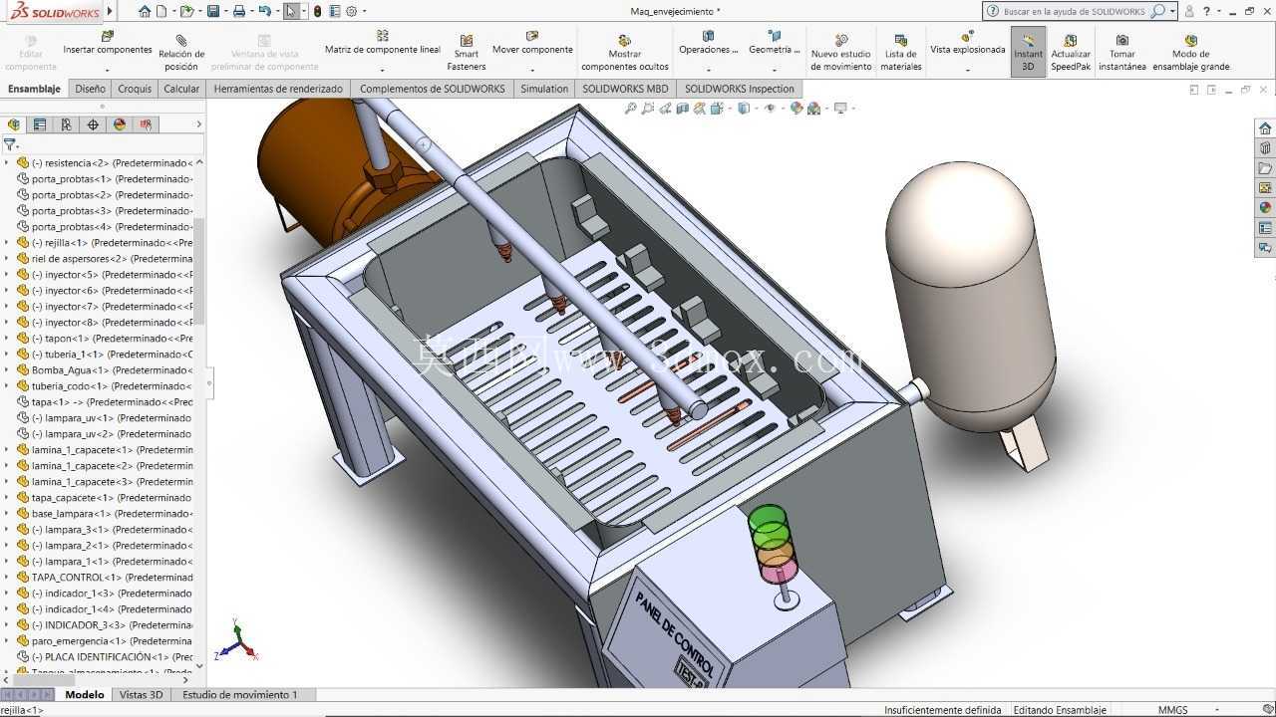
Task: Create a new document with New icon
Action: click(x=161, y=11)
